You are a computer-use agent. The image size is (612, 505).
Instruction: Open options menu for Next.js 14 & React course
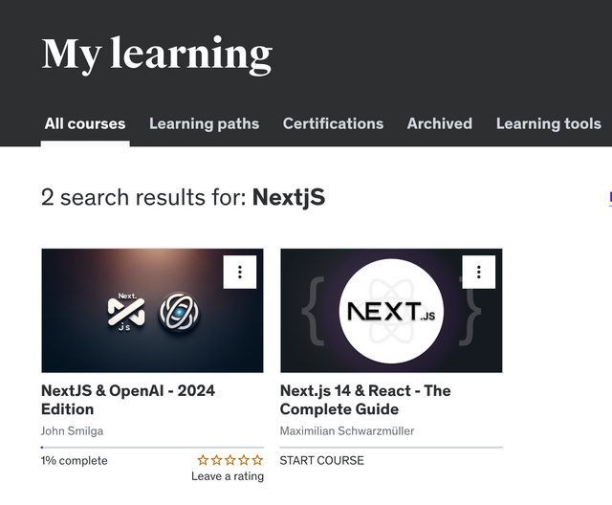point(478,272)
